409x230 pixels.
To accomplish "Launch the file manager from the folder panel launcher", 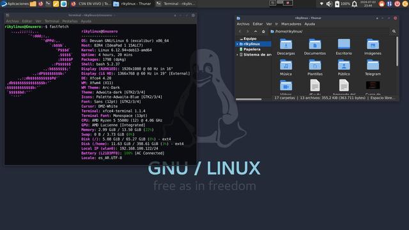I will [33, 4].
